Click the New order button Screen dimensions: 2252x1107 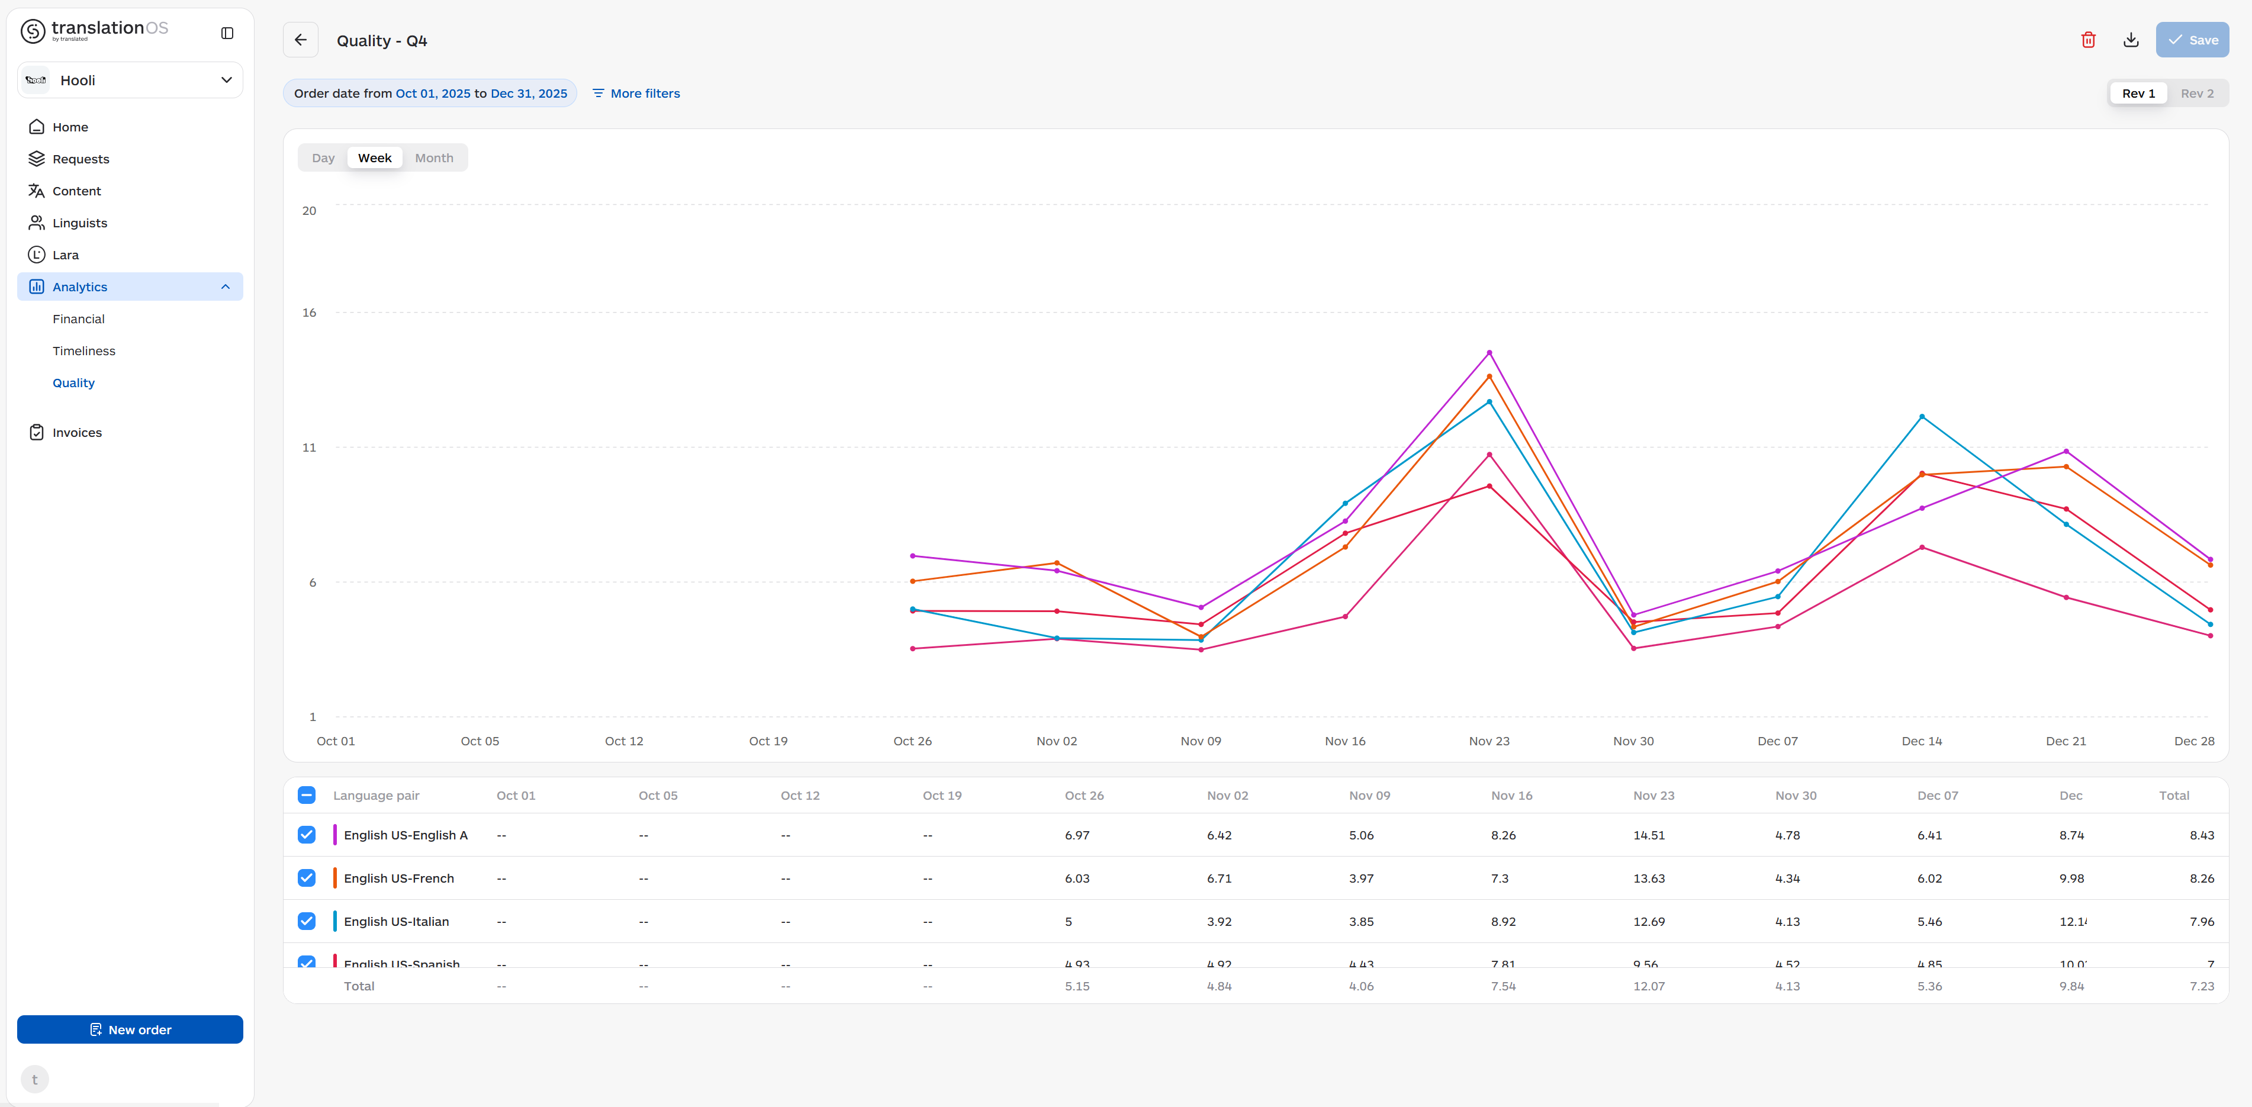coord(130,1029)
